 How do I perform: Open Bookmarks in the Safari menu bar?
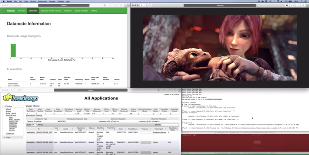(42, 1)
